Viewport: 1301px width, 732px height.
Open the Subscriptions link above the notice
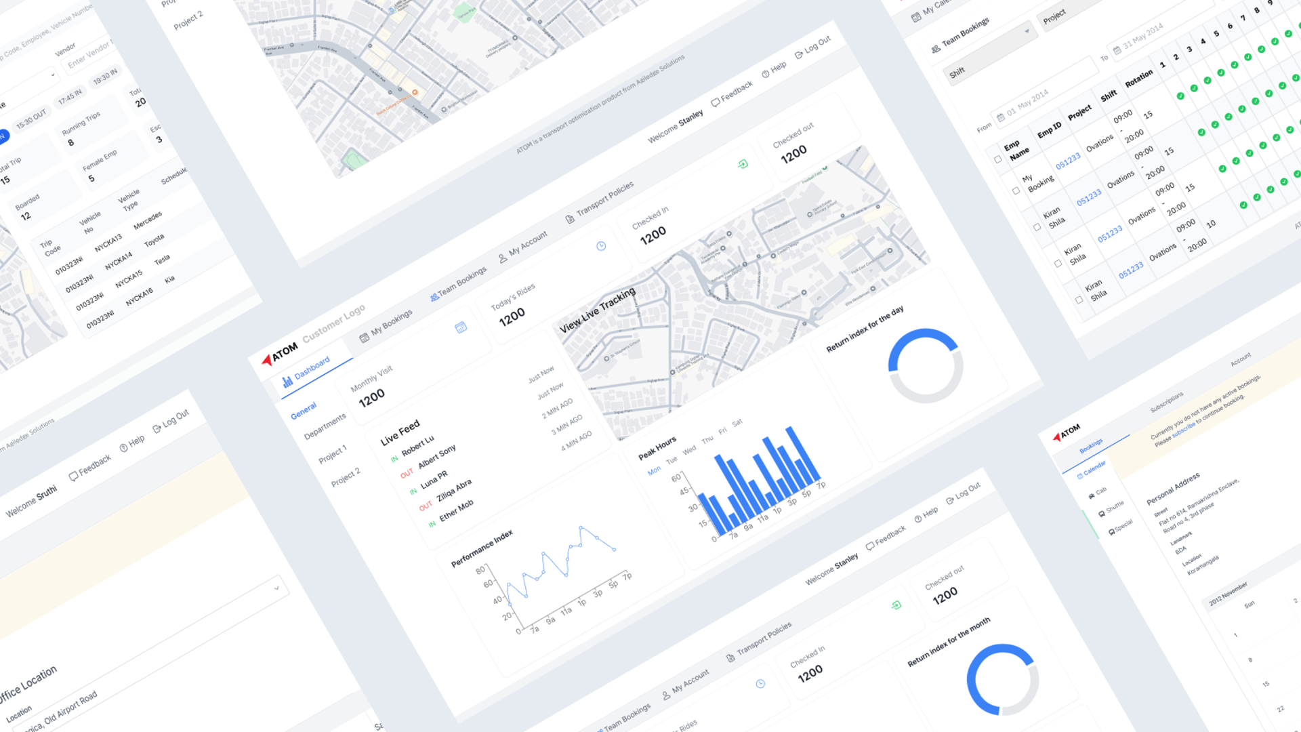pyautogui.click(x=1167, y=402)
